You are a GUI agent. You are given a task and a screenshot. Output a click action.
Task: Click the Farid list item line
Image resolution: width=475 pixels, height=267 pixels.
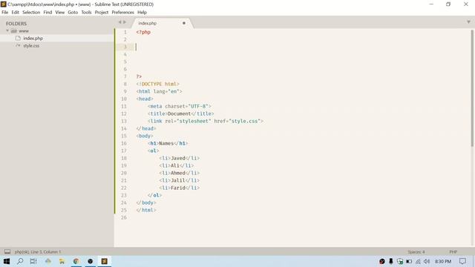coord(180,188)
